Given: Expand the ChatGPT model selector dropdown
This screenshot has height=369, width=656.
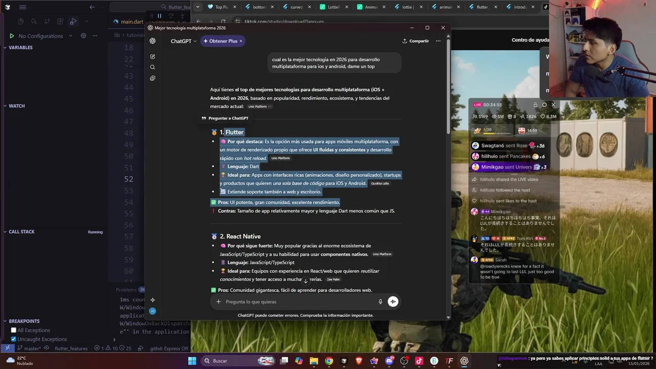Looking at the screenshot, I should tap(183, 41).
